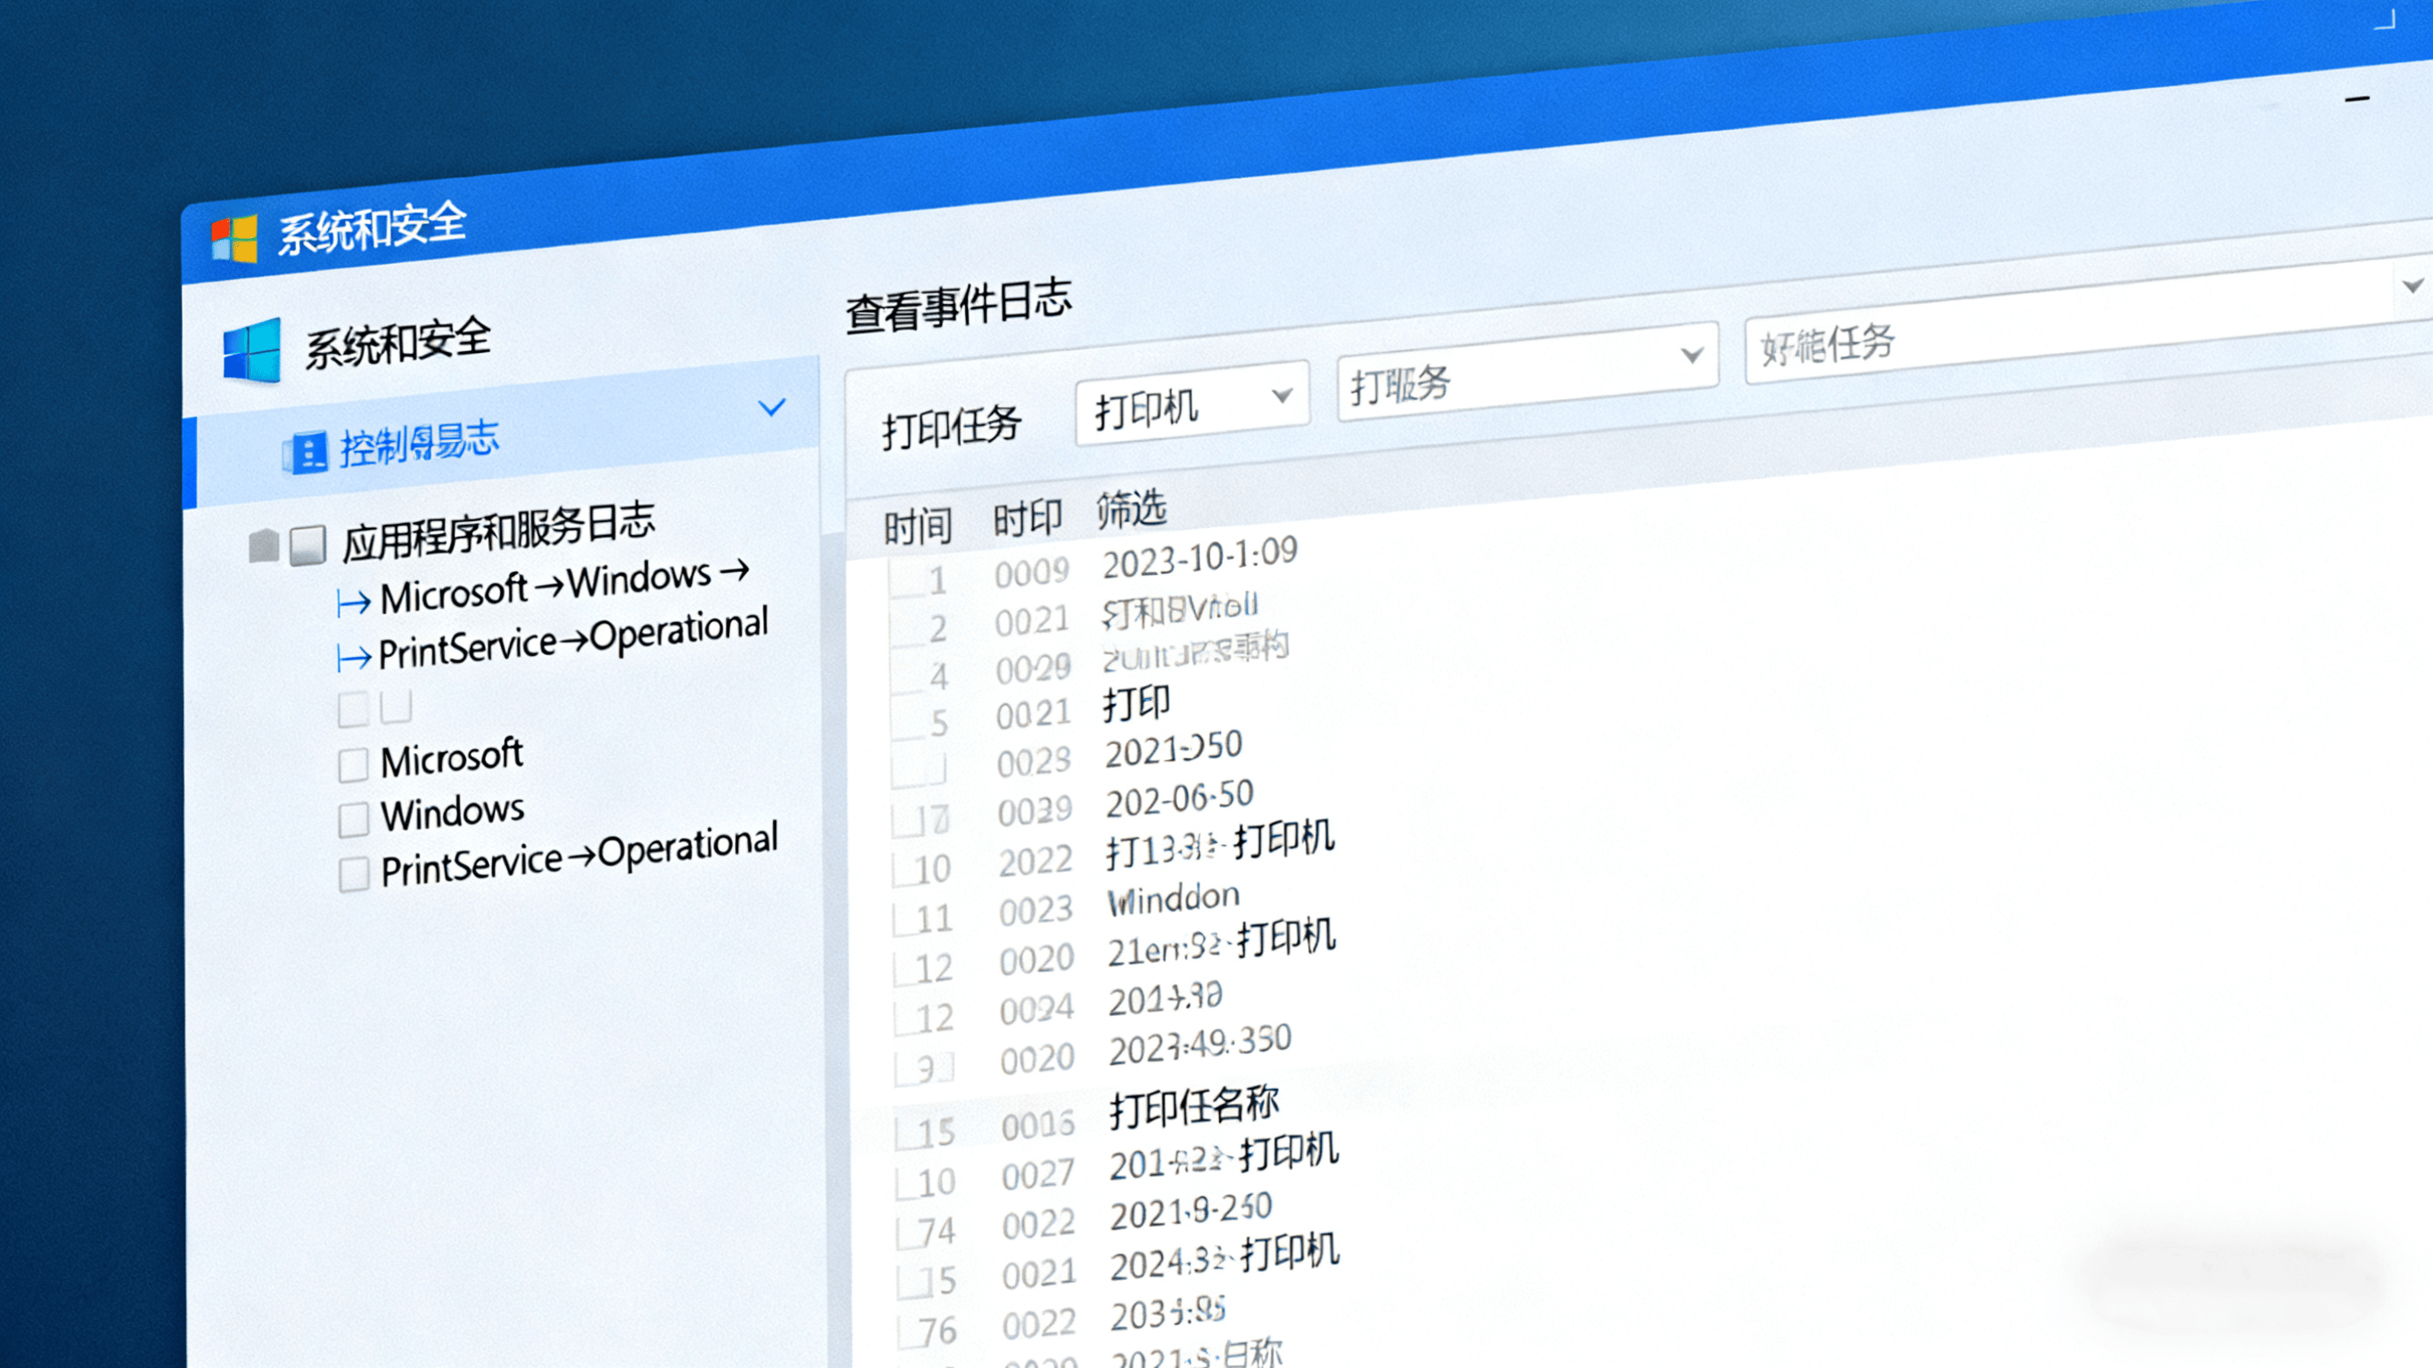Click the arrow icon before Microsoft→Windows
The image size is (2433, 1368).
(x=353, y=602)
